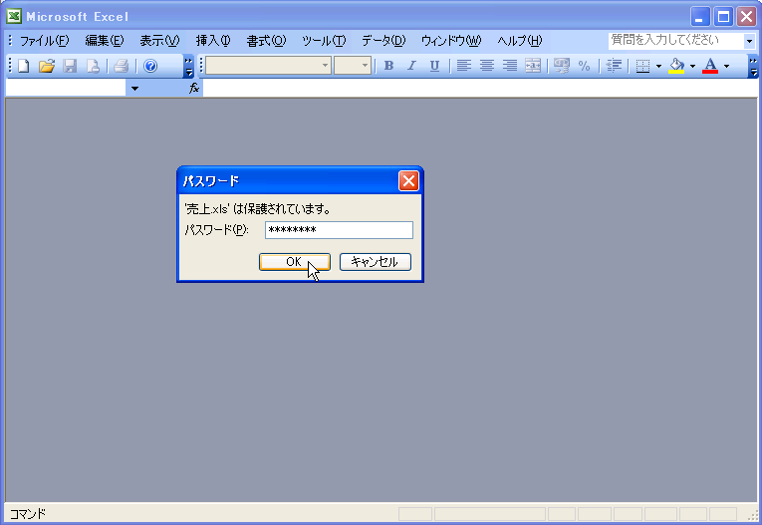
Task: Click the Print icon
Action: click(x=121, y=66)
